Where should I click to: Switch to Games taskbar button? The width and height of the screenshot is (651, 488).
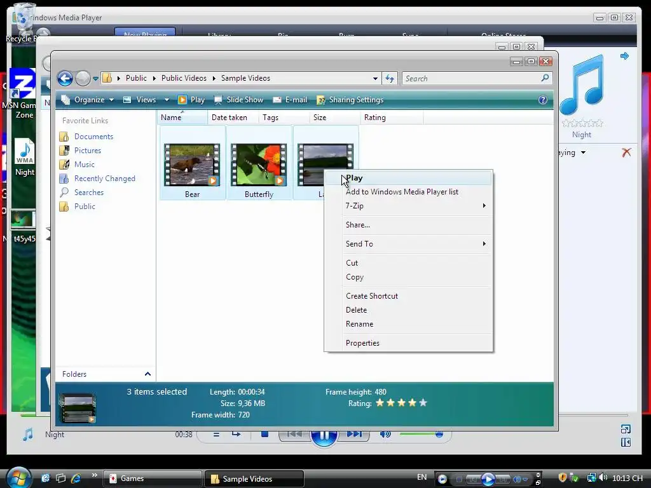[152, 478]
